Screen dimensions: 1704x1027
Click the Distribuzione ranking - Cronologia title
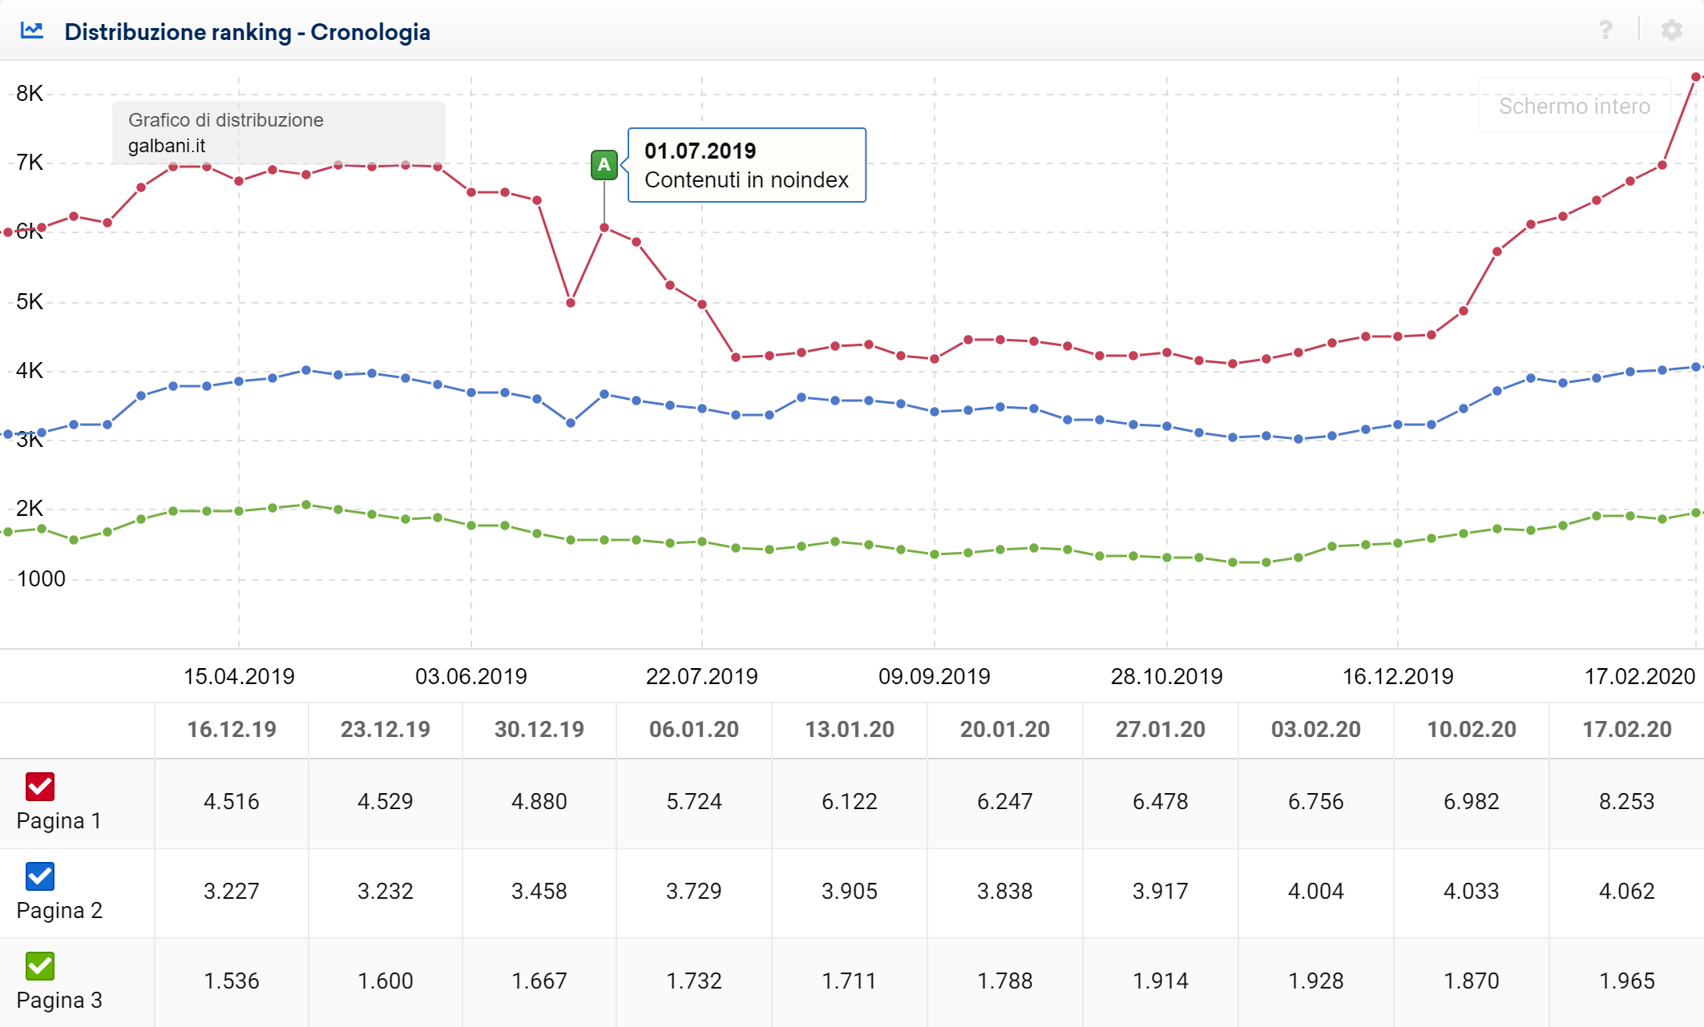(248, 32)
